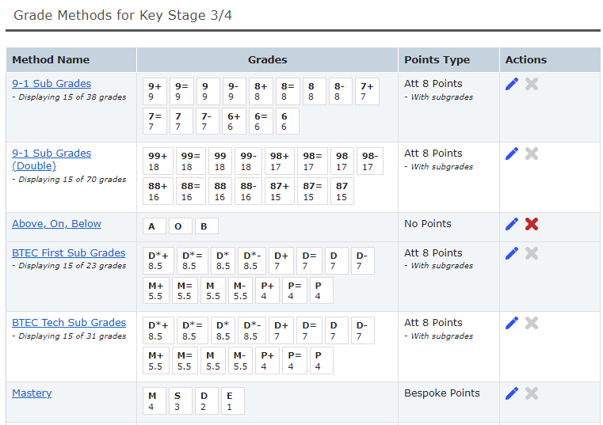The width and height of the screenshot is (603, 425).
Task: Edit the BTEC Tech Sub Grades method
Action: tap(512, 323)
